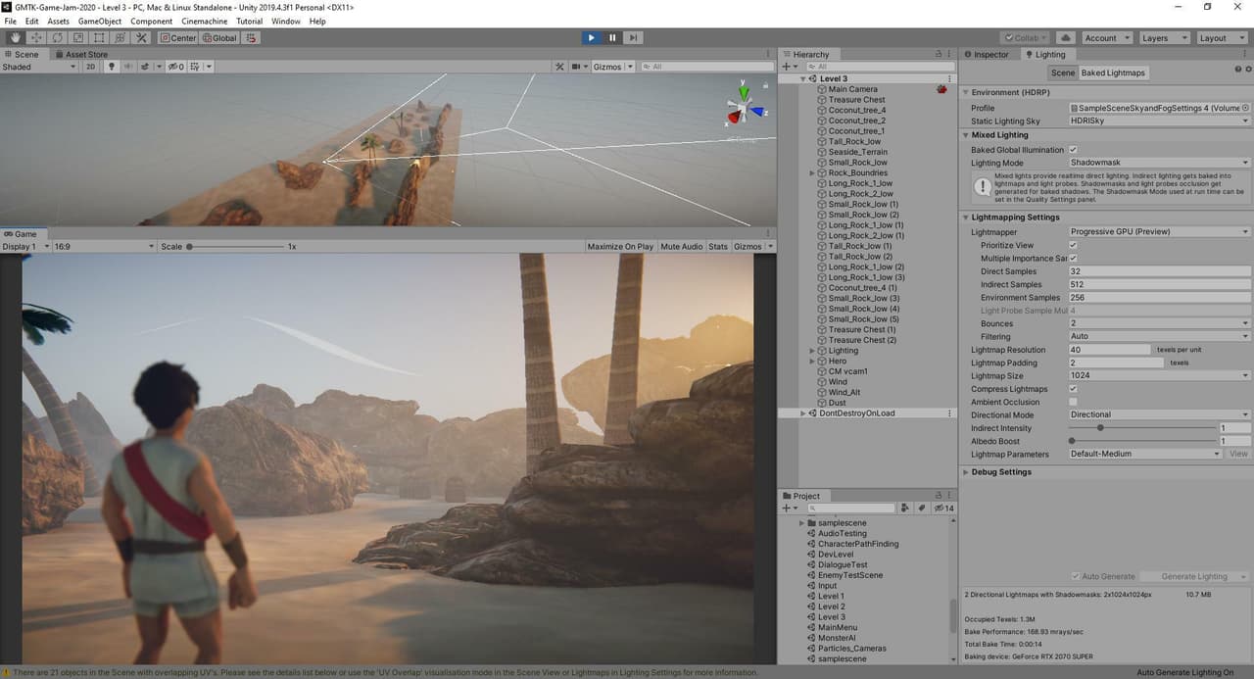Image resolution: width=1254 pixels, height=679 pixels.
Task: Select the Hand tool in the toolbar
Action: click(16, 38)
